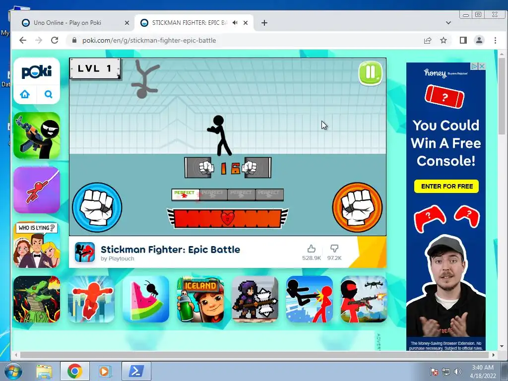Viewport: 508px width, 381px height.
Task: Close the Uno Online tab
Action: pyautogui.click(x=127, y=23)
